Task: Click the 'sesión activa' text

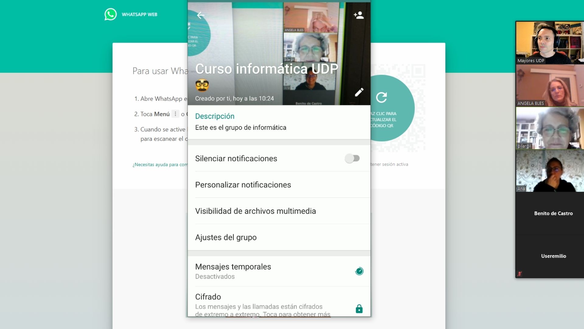Action: 395,164
